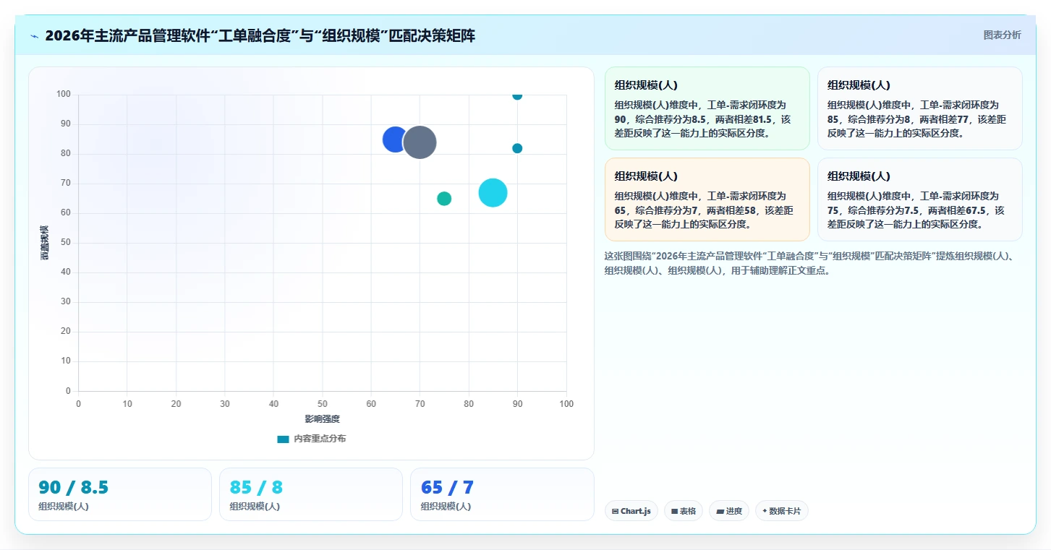Click the 进度 tag chip

(x=729, y=511)
